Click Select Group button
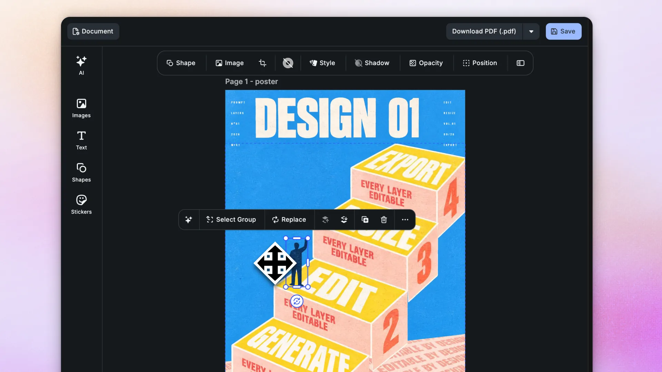The image size is (662, 372). coord(231,220)
